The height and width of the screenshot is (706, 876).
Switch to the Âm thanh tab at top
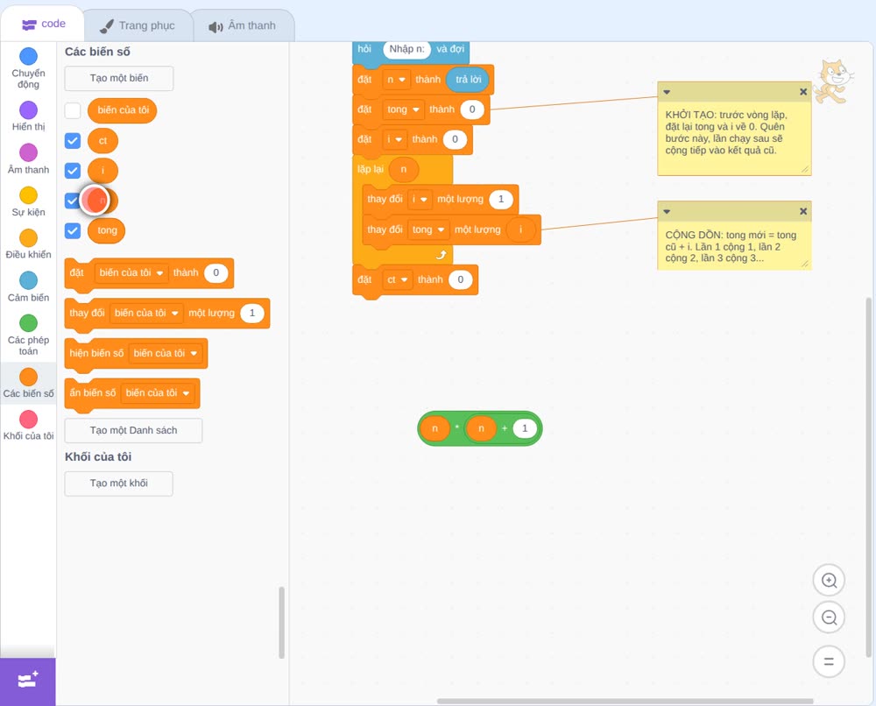243,25
